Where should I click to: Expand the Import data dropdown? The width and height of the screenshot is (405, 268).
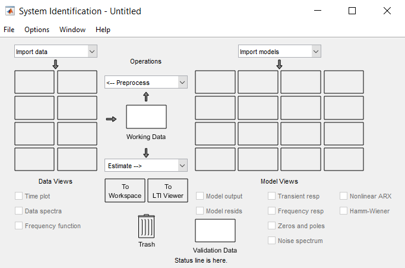(x=56, y=52)
